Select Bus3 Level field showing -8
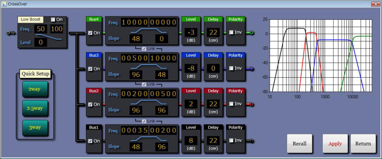 191,69
